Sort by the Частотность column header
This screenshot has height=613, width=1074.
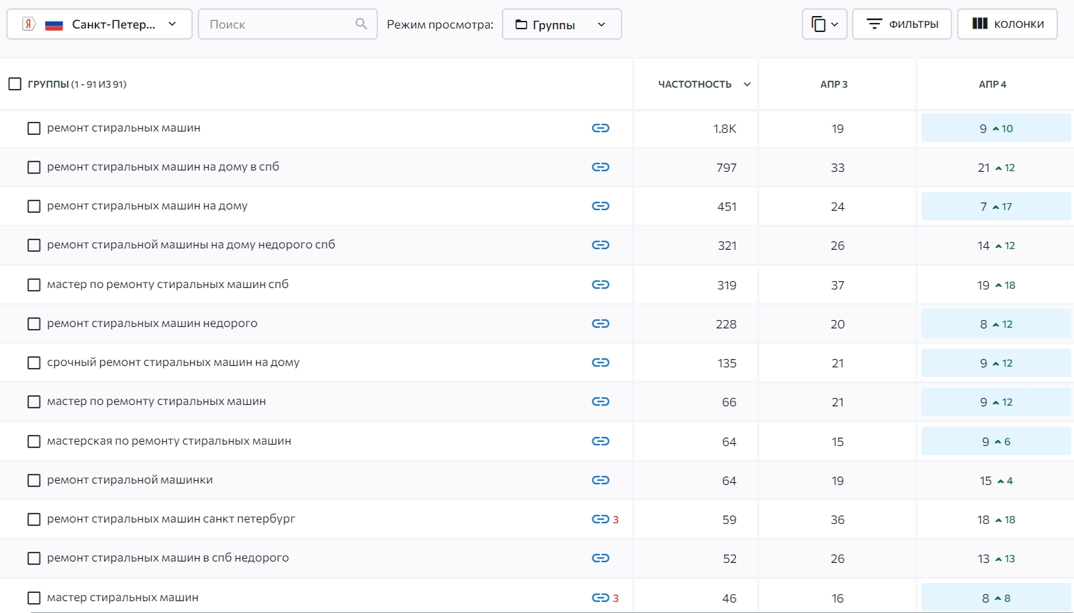[695, 84]
